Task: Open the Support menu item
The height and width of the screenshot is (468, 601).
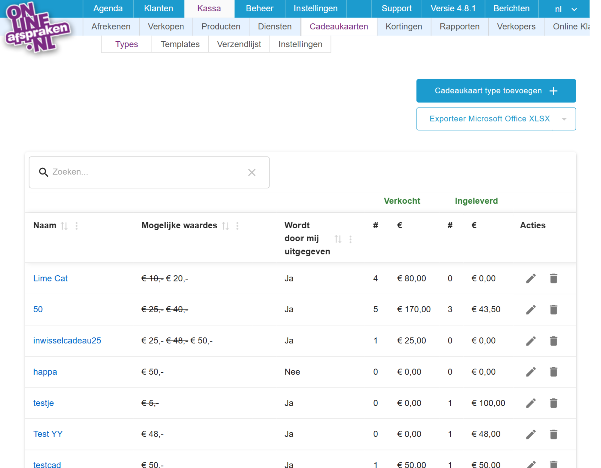Action: pos(397,9)
